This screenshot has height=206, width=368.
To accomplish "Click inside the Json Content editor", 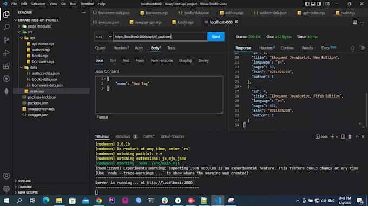I will click(x=159, y=95).
